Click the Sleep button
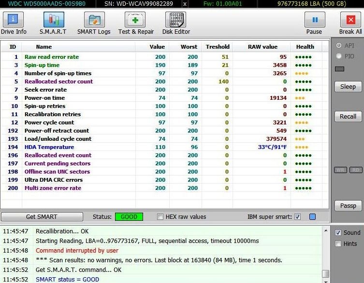364x283 pixels. (x=348, y=87)
